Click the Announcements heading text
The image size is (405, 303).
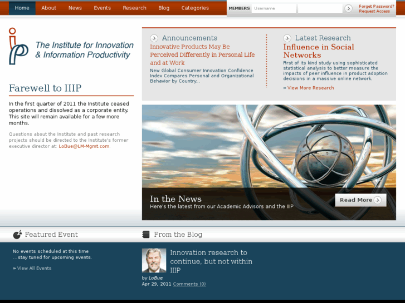tap(189, 38)
